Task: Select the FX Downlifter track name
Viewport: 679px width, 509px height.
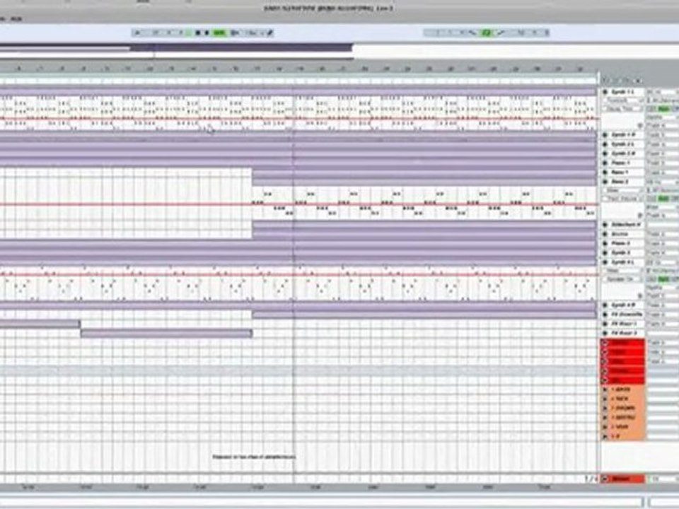Action: point(627,315)
